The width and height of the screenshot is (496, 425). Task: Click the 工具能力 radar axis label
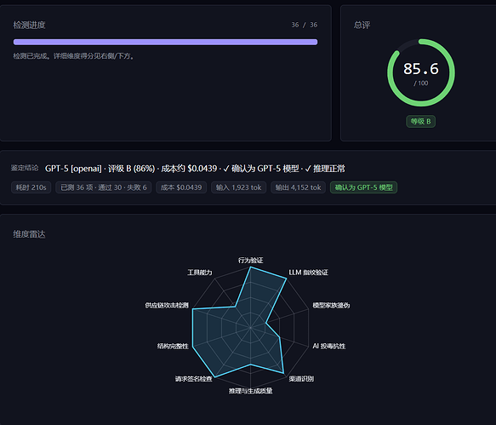point(200,273)
